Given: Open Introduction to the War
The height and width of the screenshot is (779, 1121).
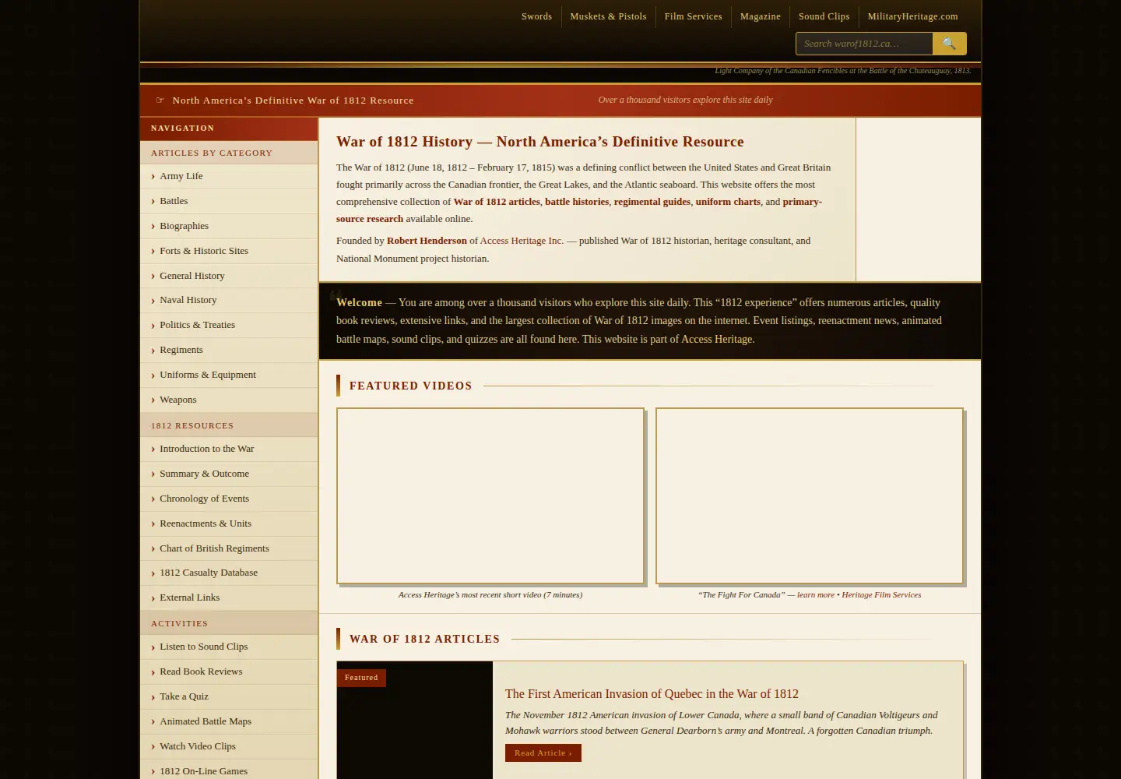Looking at the screenshot, I should tap(229, 449).
